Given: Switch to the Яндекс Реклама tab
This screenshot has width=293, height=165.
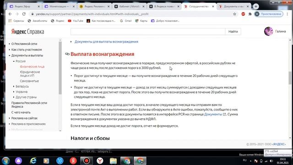Looking at the screenshot, I should 94,6.
